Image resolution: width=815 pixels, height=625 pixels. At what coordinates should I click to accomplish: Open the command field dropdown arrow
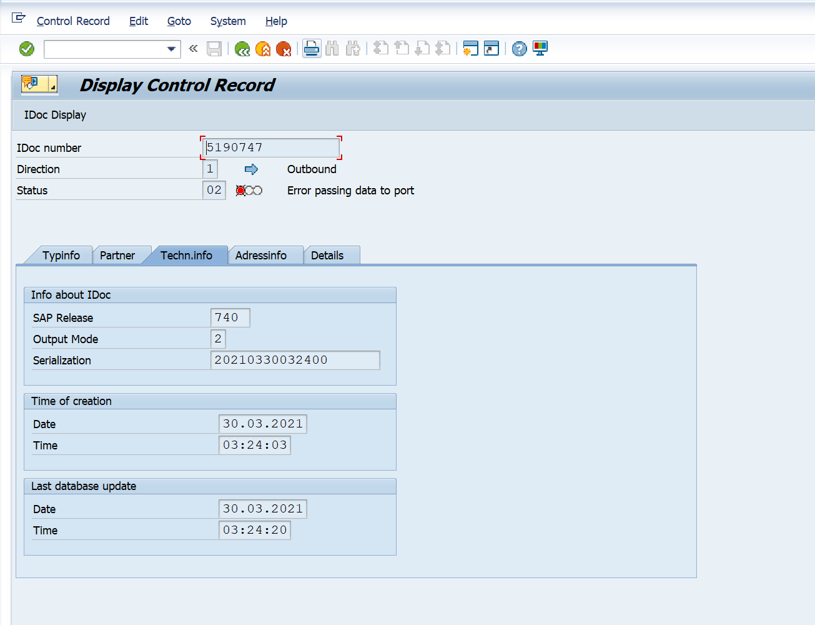[x=171, y=49]
